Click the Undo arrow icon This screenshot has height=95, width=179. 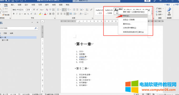pos(17,1)
